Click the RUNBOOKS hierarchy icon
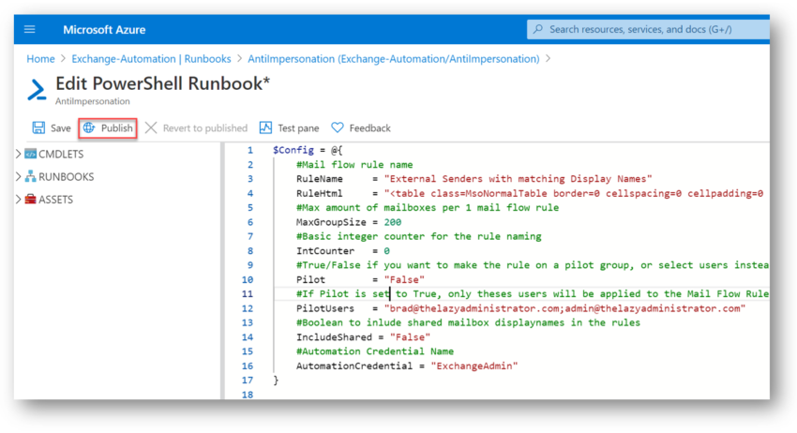797x433 pixels. 31,176
